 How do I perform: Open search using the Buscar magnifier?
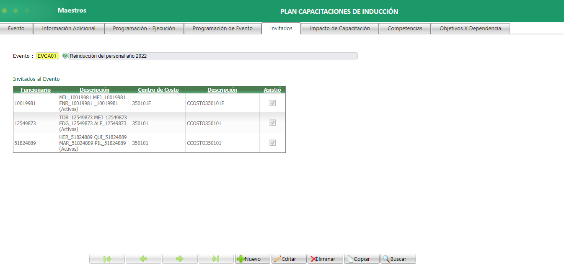[397, 258]
